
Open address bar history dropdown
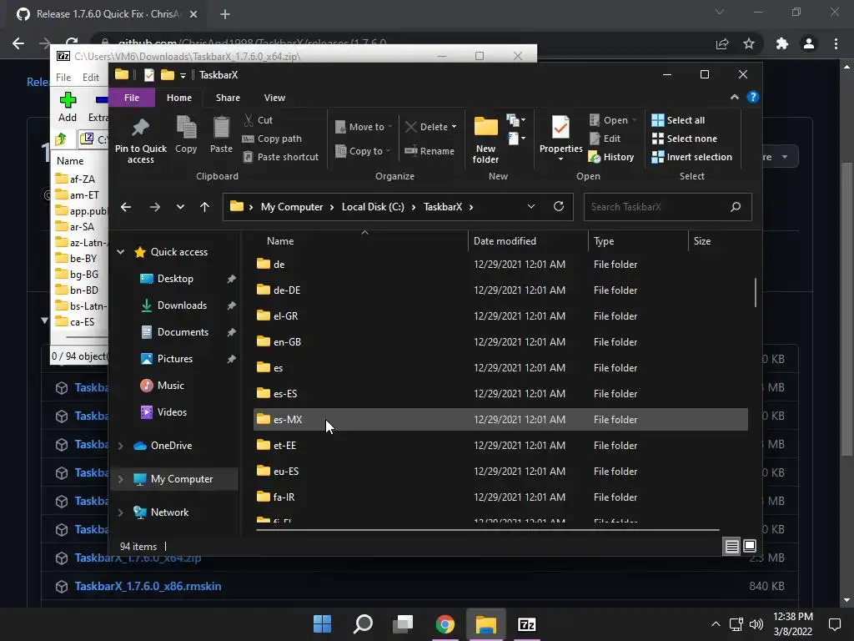pyautogui.click(x=531, y=207)
